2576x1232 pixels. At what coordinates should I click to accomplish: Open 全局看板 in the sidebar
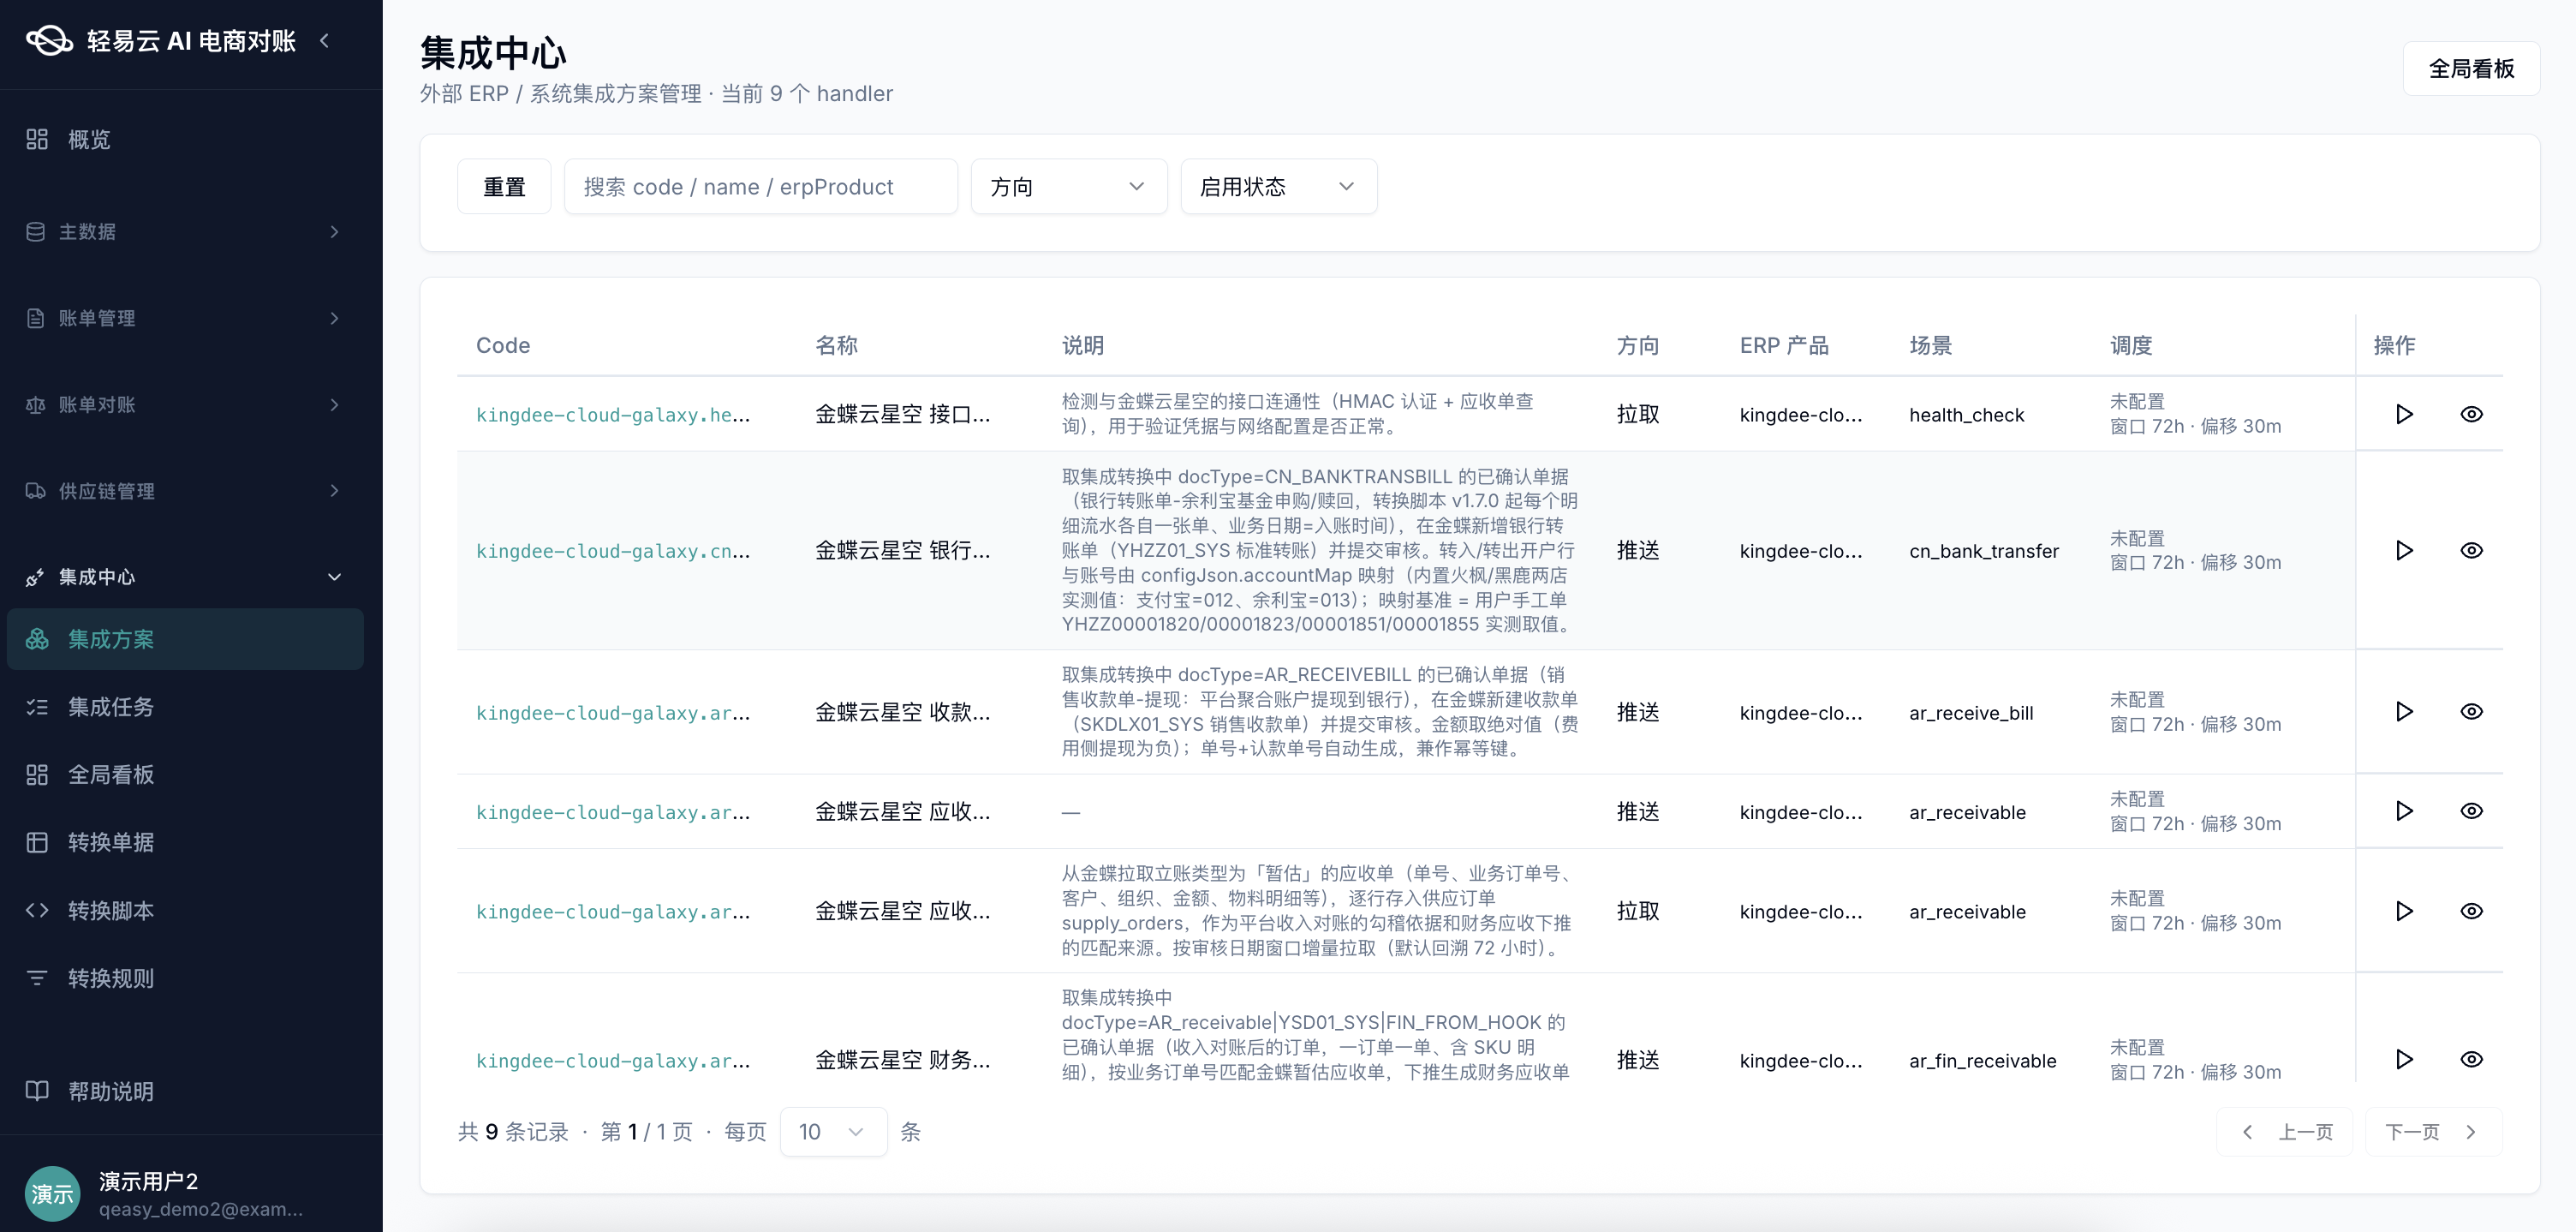[185, 774]
